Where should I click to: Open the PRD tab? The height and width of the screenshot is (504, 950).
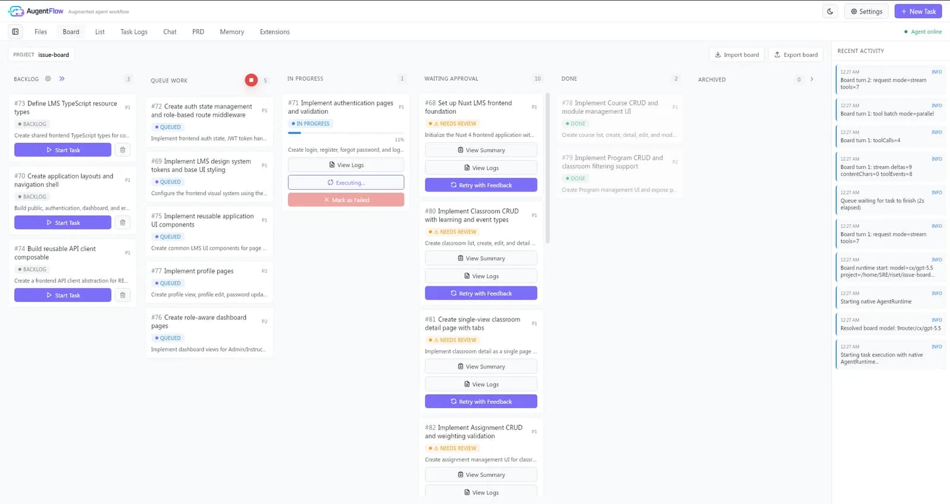[x=198, y=32]
